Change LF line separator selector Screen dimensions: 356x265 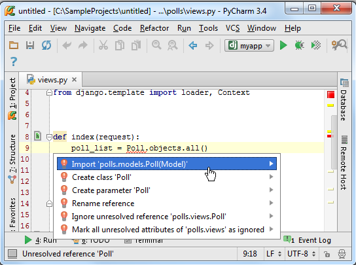pyautogui.click(x=274, y=254)
